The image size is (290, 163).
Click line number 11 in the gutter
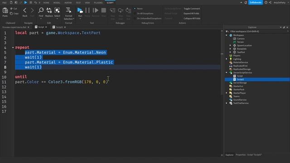[4, 82]
